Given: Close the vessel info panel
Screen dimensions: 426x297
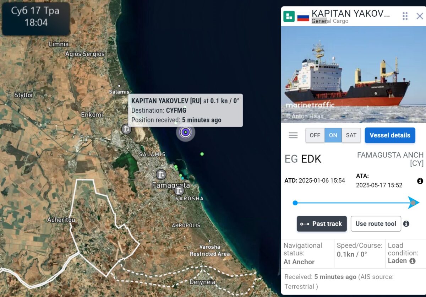Looking at the screenshot, I should (x=420, y=16).
